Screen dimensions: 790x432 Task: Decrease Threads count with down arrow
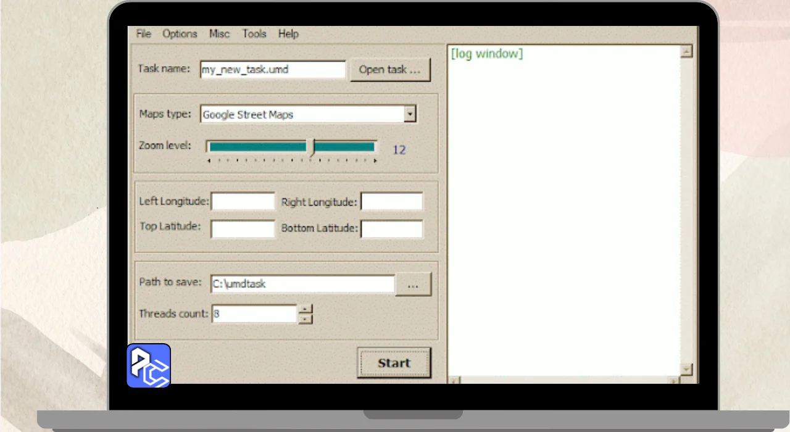click(306, 319)
